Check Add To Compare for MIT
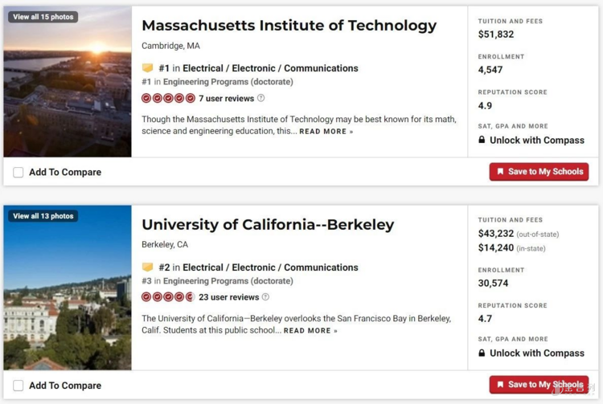Viewport: 603px width, 404px height. point(18,172)
